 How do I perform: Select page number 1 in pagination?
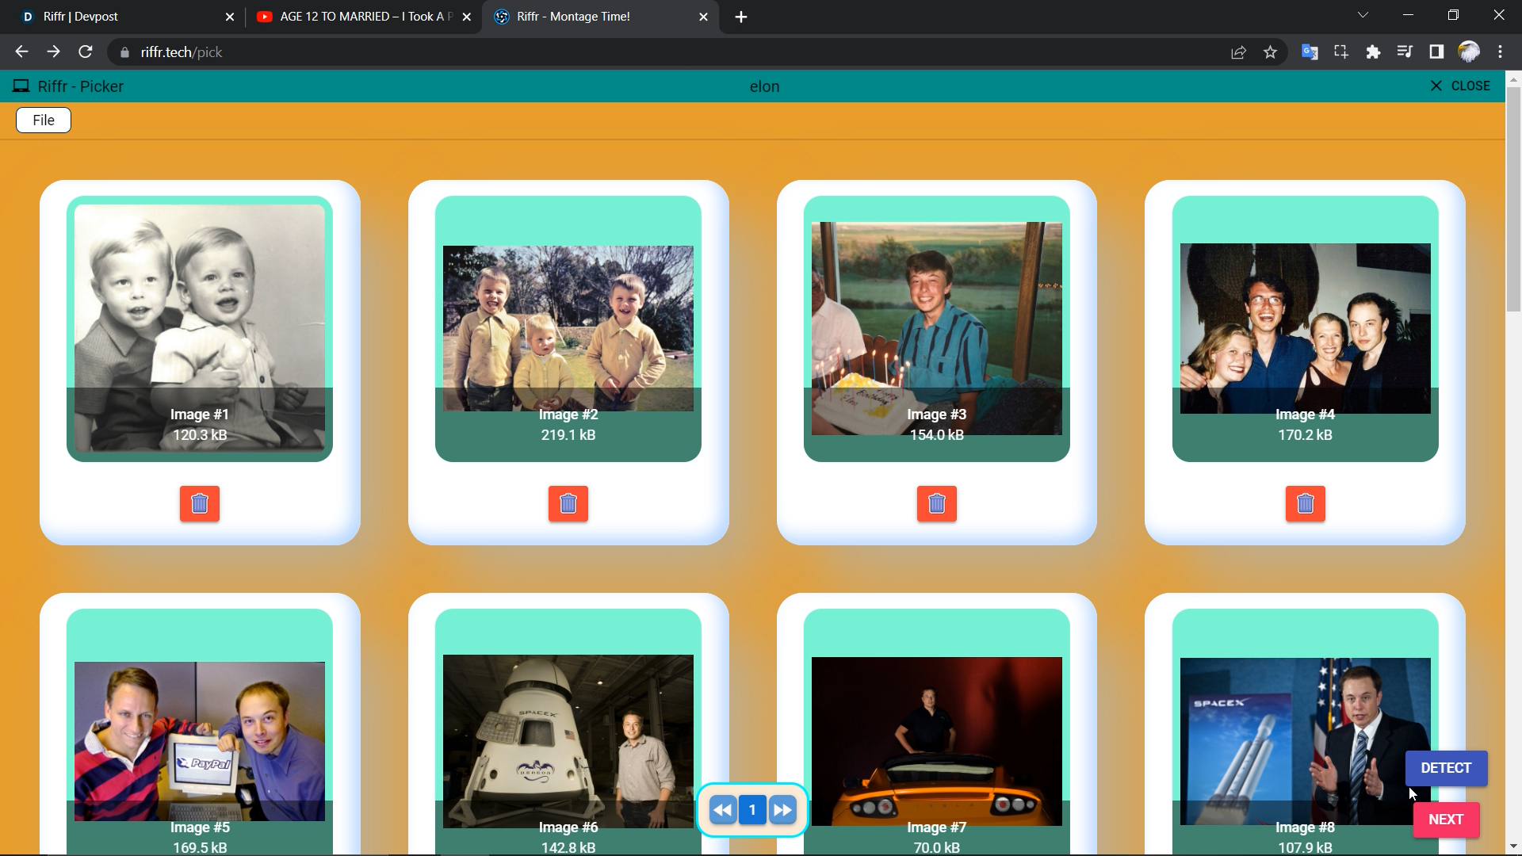(x=752, y=810)
